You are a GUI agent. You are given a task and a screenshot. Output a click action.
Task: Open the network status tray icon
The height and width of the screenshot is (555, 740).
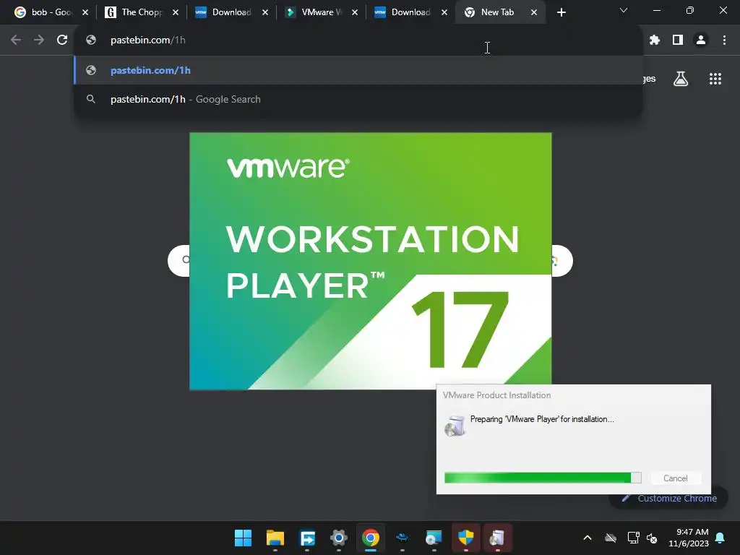click(x=633, y=538)
